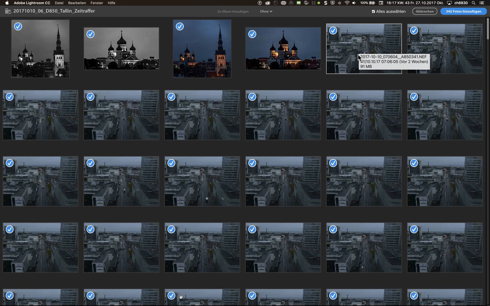Click the shield with 5 menu bar icon
Screen dimensions: 490x306
pos(333,3)
